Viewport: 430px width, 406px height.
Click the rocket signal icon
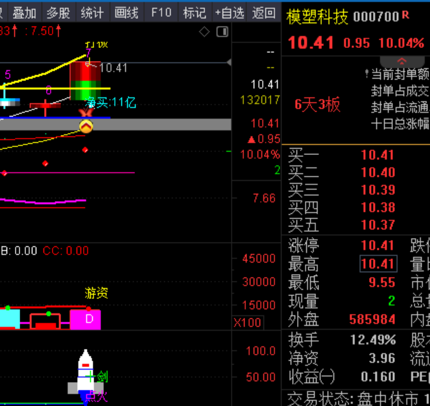tap(86, 376)
